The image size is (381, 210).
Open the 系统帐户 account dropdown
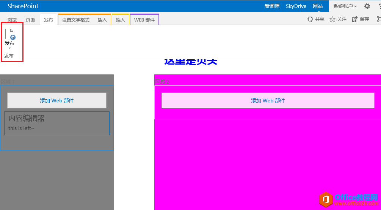tap(345, 6)
